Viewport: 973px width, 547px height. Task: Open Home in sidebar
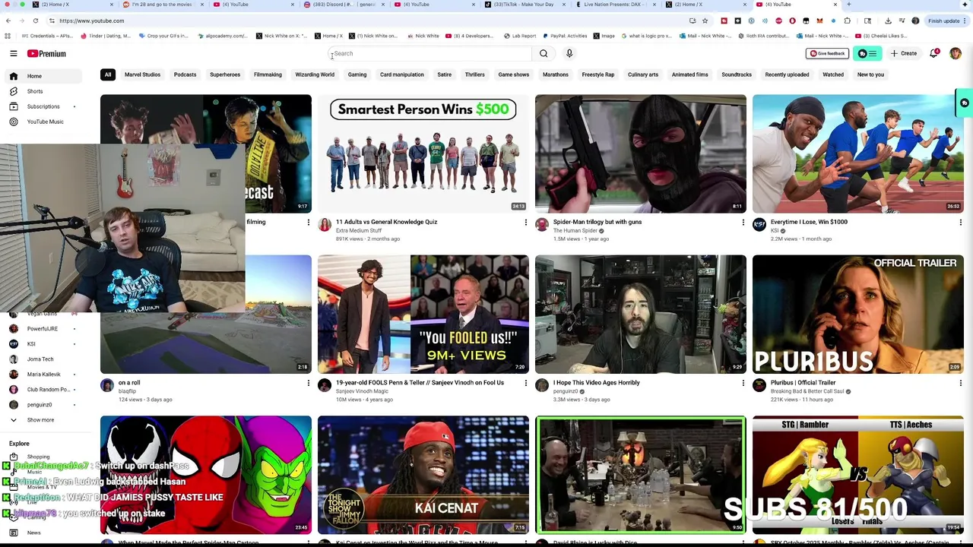[x=43, y=76]
